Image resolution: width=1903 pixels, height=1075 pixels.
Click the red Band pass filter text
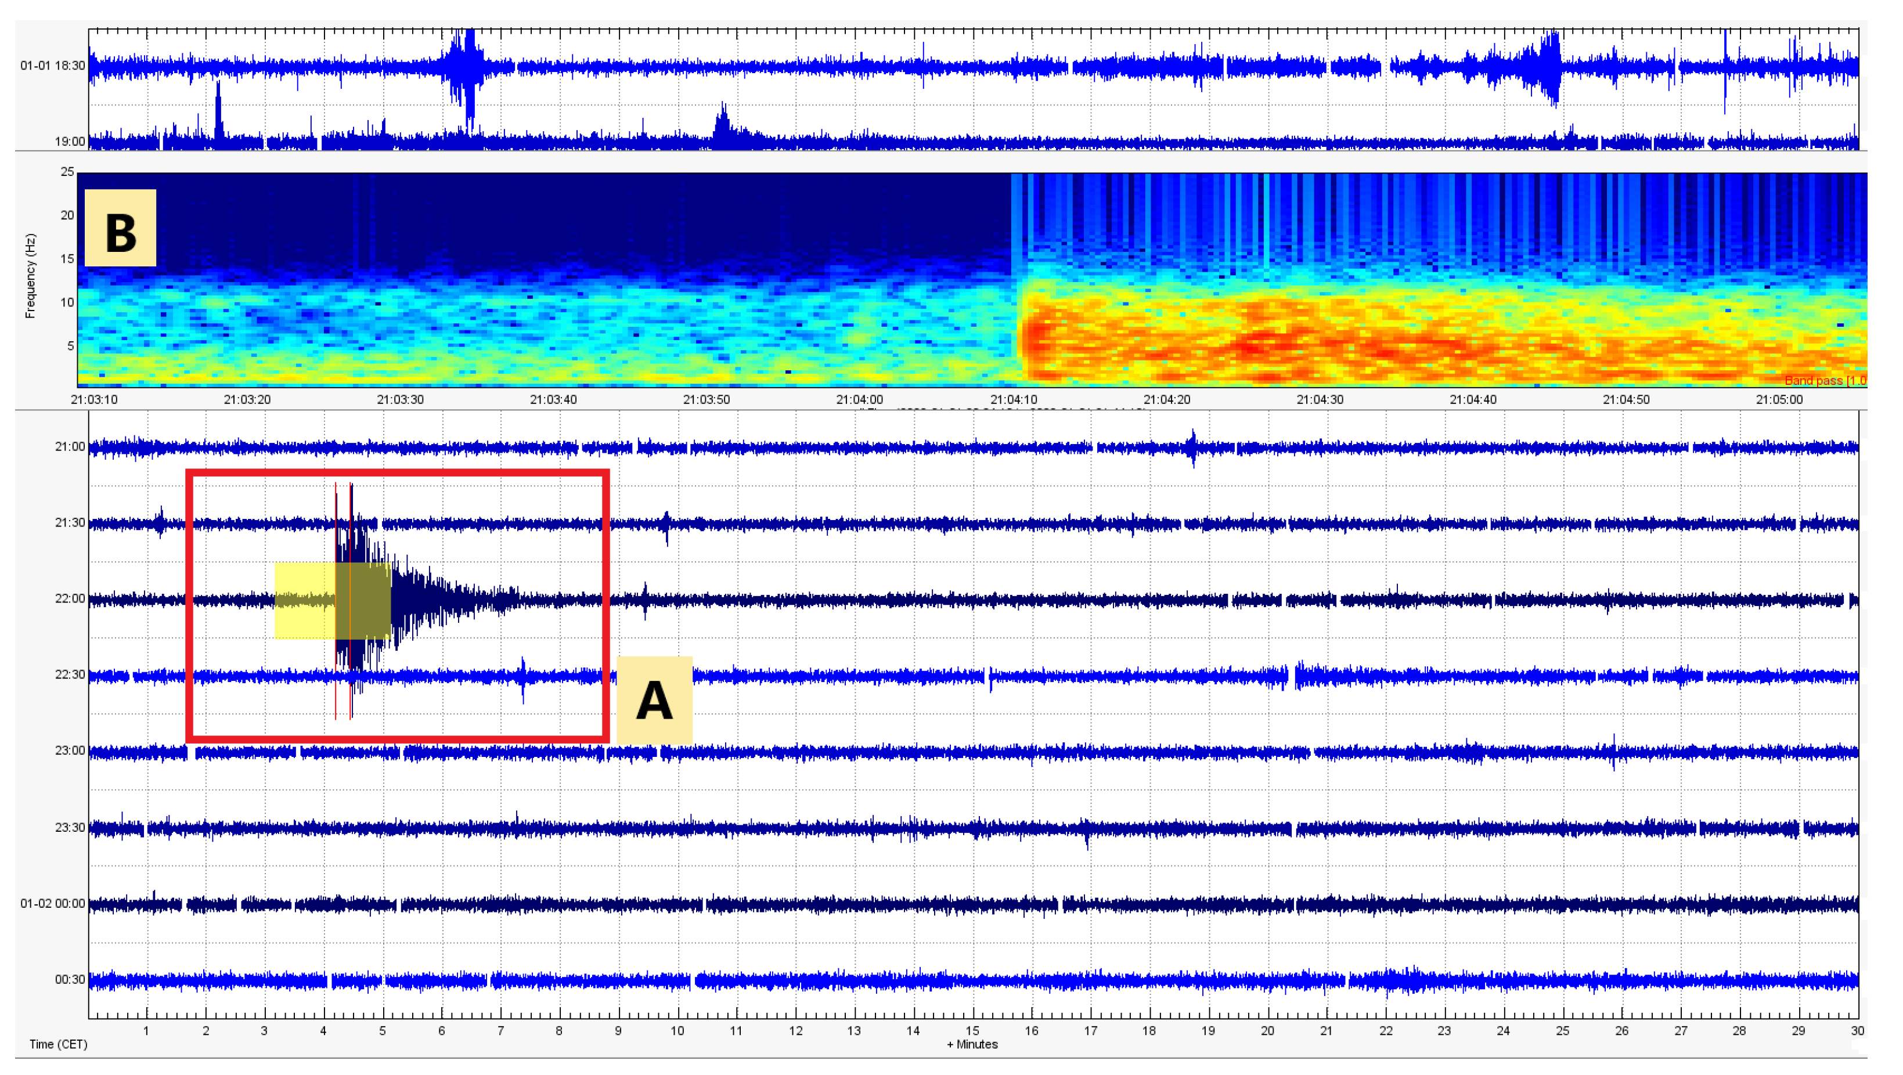(x=1825, y=381)
